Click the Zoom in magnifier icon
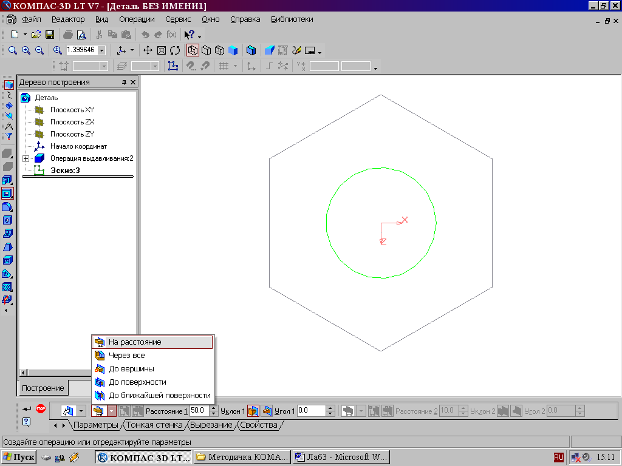 (x=26, y=50)
